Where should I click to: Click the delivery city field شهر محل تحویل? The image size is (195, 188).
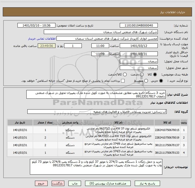coord(139,68)
